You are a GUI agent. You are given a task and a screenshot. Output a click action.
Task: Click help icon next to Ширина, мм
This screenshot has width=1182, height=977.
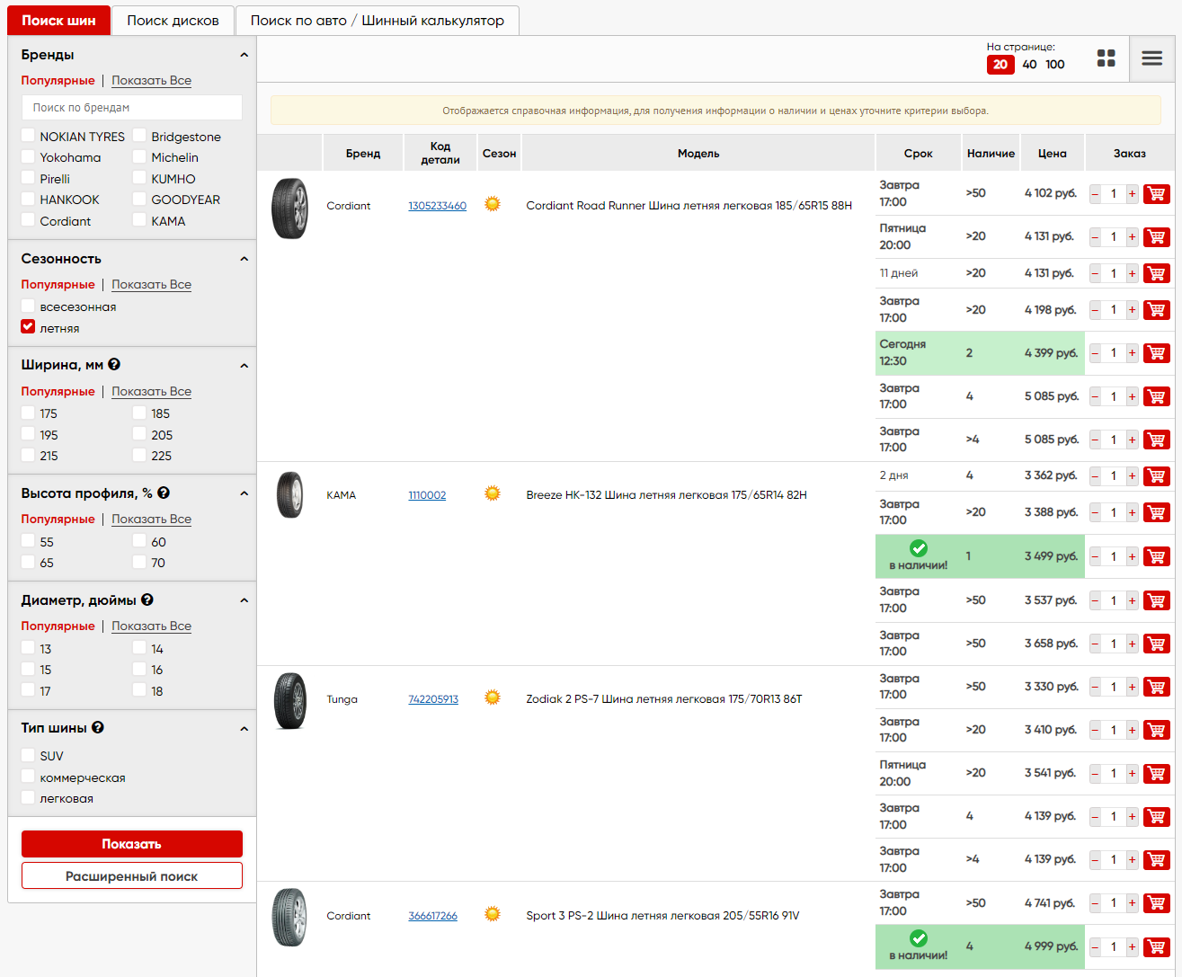(114, 365)
